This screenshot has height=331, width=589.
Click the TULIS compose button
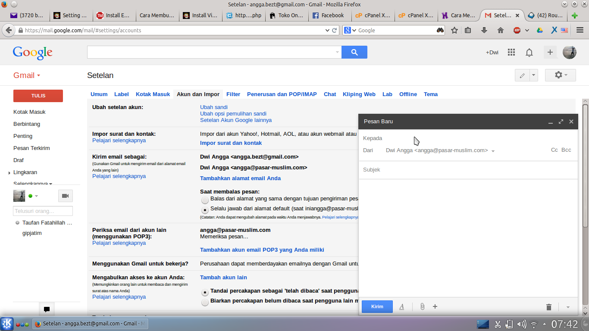click(38, 96)
